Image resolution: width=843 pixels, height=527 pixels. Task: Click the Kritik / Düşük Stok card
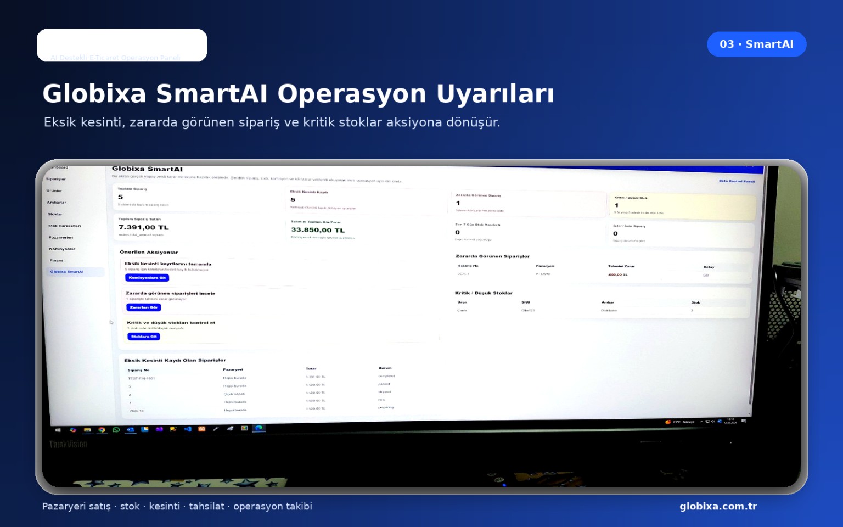[683, 205]
